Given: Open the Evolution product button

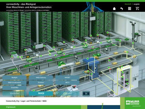Looking at the screenshot, I should [41, 82].
